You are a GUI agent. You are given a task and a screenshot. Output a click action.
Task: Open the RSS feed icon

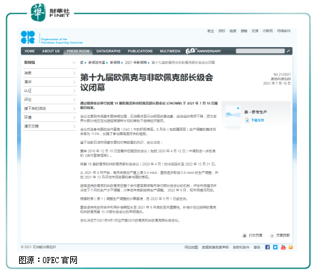tap(291, 247)
